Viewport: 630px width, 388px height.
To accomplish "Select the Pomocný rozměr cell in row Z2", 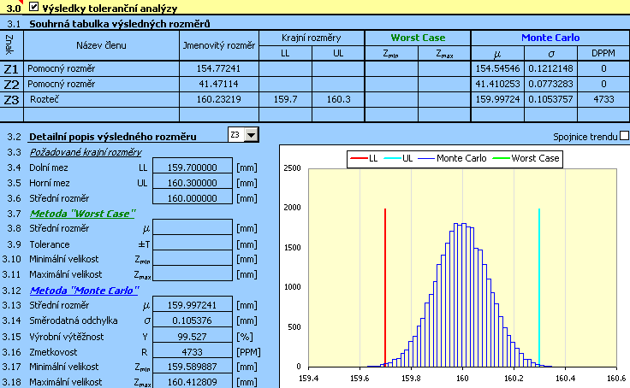I will (101, 84).
